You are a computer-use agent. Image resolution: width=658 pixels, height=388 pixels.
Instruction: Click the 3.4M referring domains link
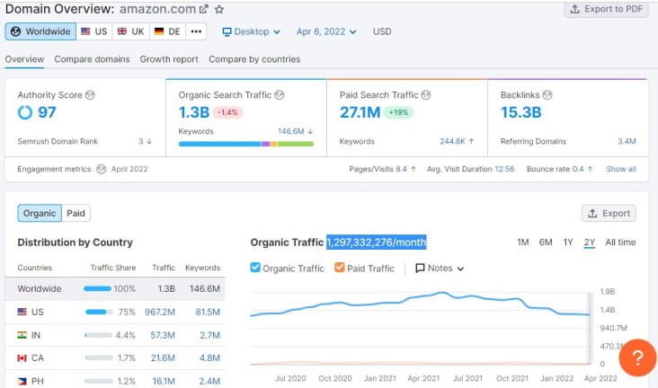click(x=627, y=141)
